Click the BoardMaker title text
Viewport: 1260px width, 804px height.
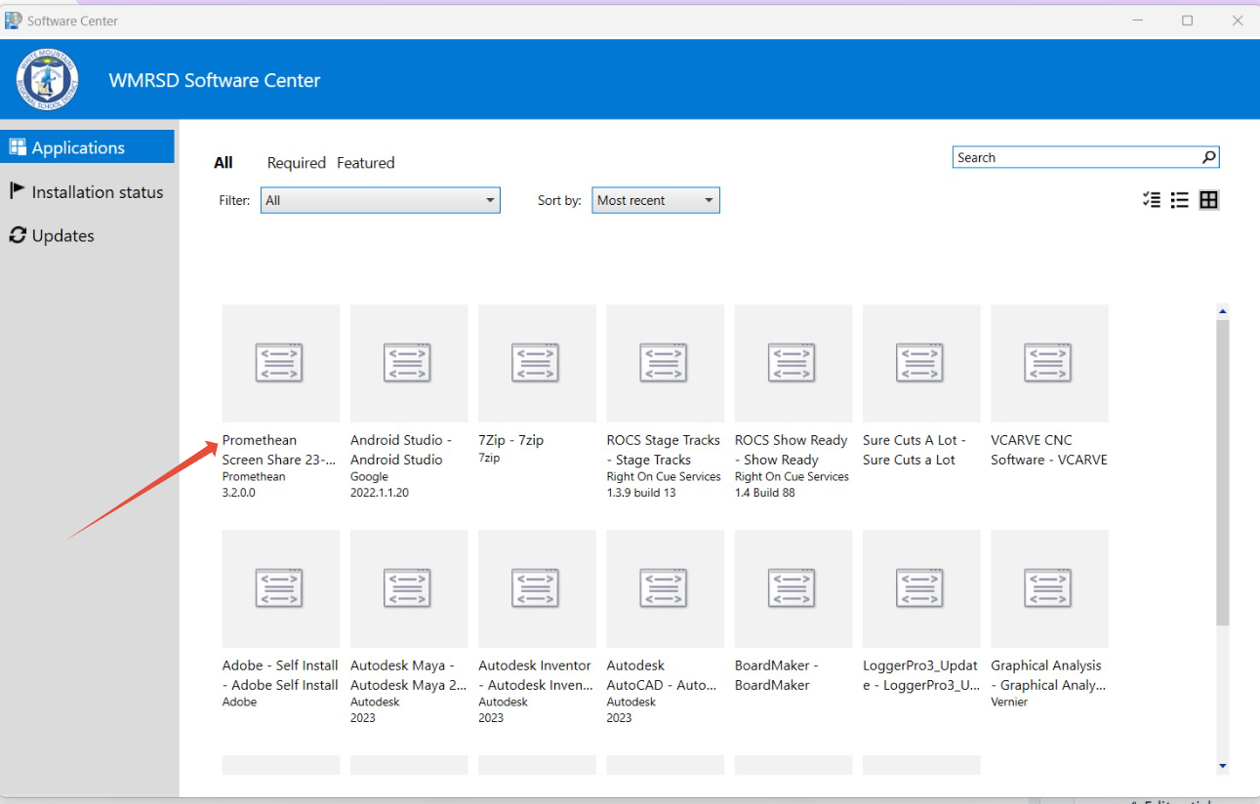(x=777, y=675)
